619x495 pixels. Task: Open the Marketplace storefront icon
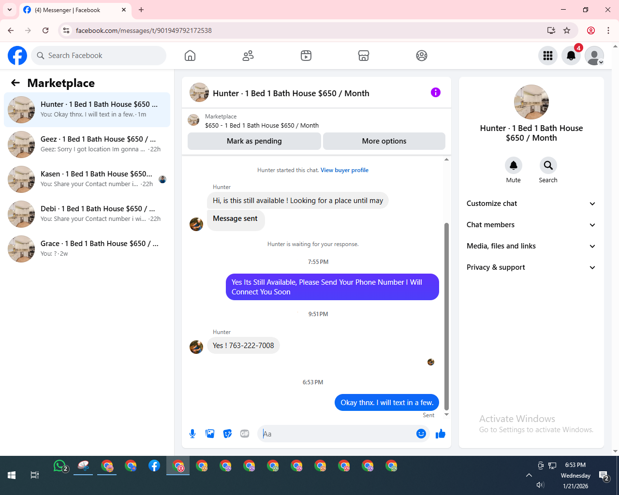pyautogui.click(x=364, y=56)
